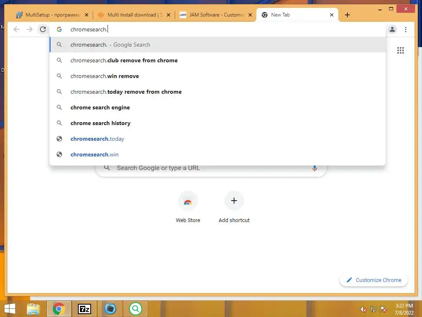This screenshot has height=317, width=422.
Task: Open the green magnifier app on taskbar
Action: coord(136,309)
